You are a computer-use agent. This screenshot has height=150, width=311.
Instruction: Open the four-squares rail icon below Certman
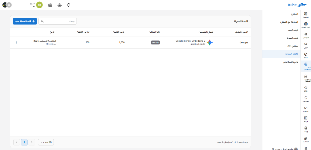(306, 119)
